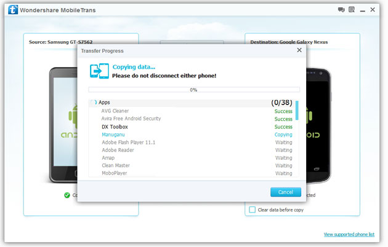Open the menu list icon in title bar
The image size is (388, 247).
[352, 10]
